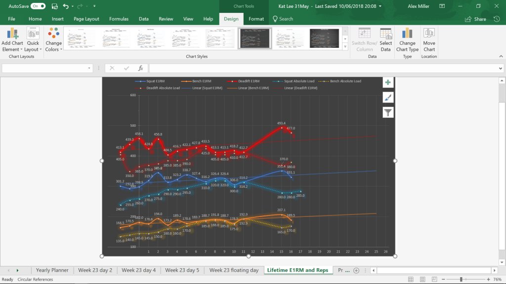
Task: Open the File tab
Action: [x=12, y=19]
